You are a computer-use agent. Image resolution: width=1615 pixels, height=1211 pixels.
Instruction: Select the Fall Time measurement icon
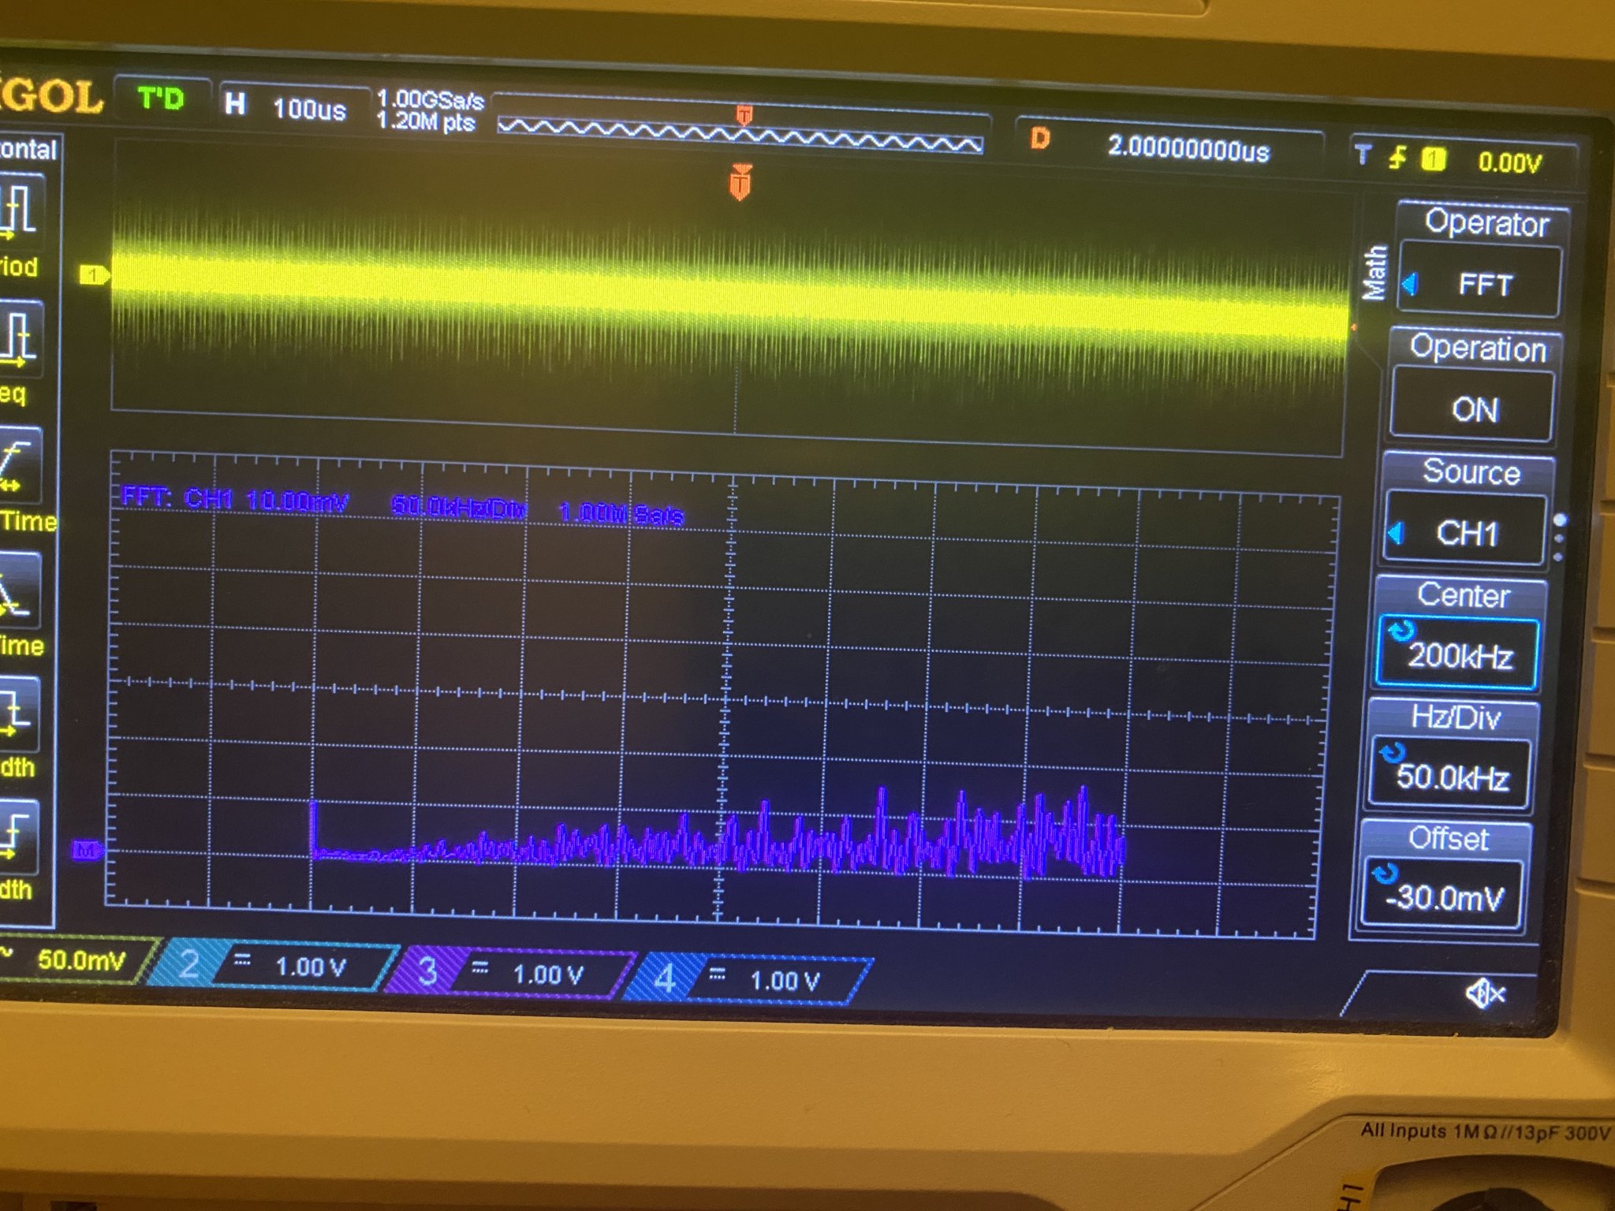point(19,590)
